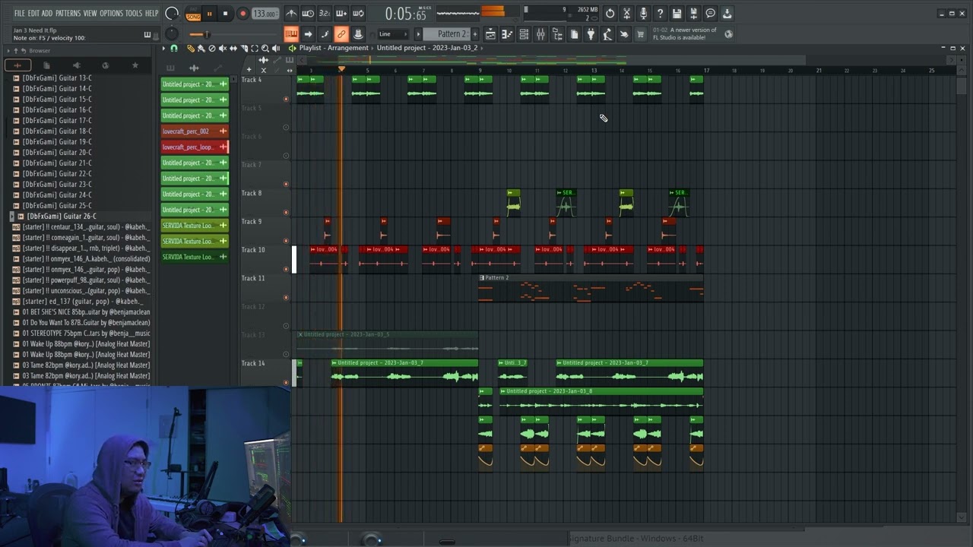
Task: Click the download content library icon
Action: pos(727,14)
